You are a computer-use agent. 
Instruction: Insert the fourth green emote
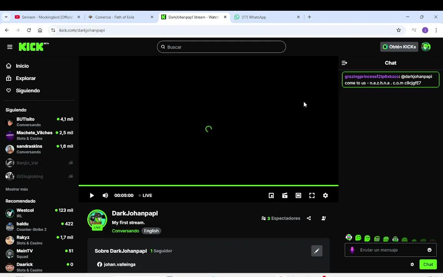pyautogui.click(x=377, y=239)
